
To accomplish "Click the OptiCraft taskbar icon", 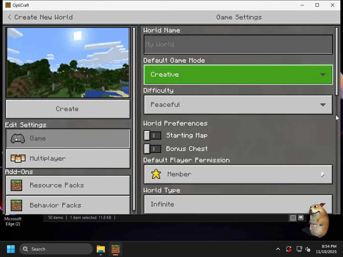I will pos(116,249).
